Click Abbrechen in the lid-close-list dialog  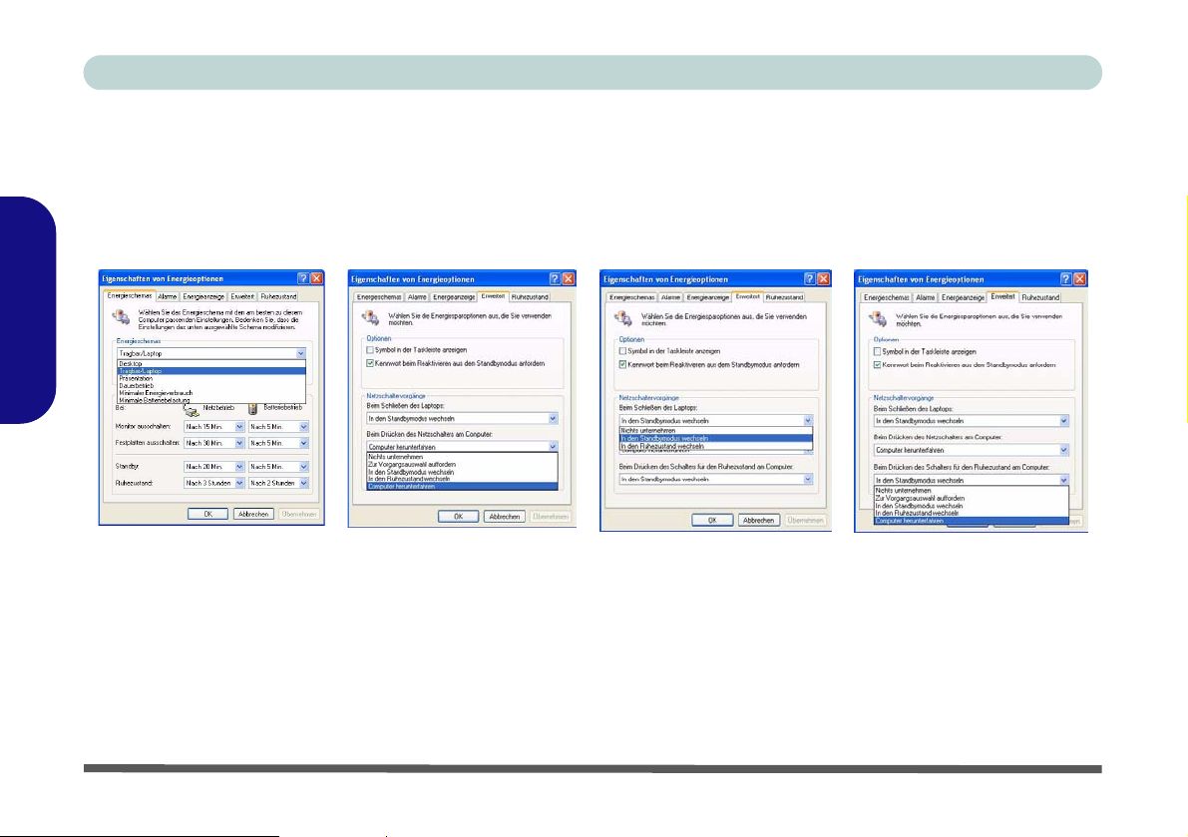pyautogui.click(x=758, y=521)
